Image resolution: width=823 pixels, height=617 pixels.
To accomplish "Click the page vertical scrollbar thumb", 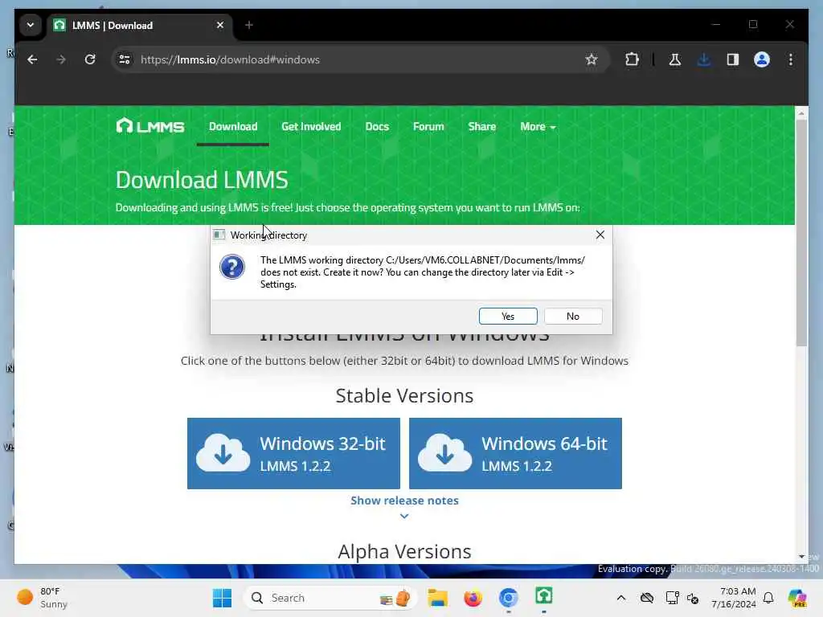I will [801, 232].
